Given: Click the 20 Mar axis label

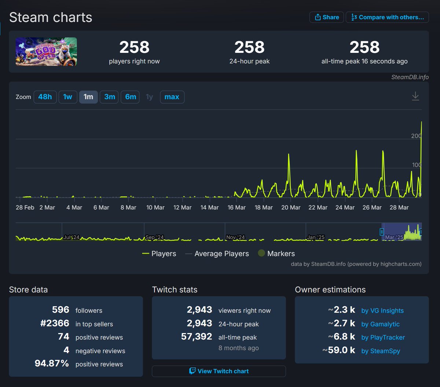Looking at the screenshot, I should point(291,208).
